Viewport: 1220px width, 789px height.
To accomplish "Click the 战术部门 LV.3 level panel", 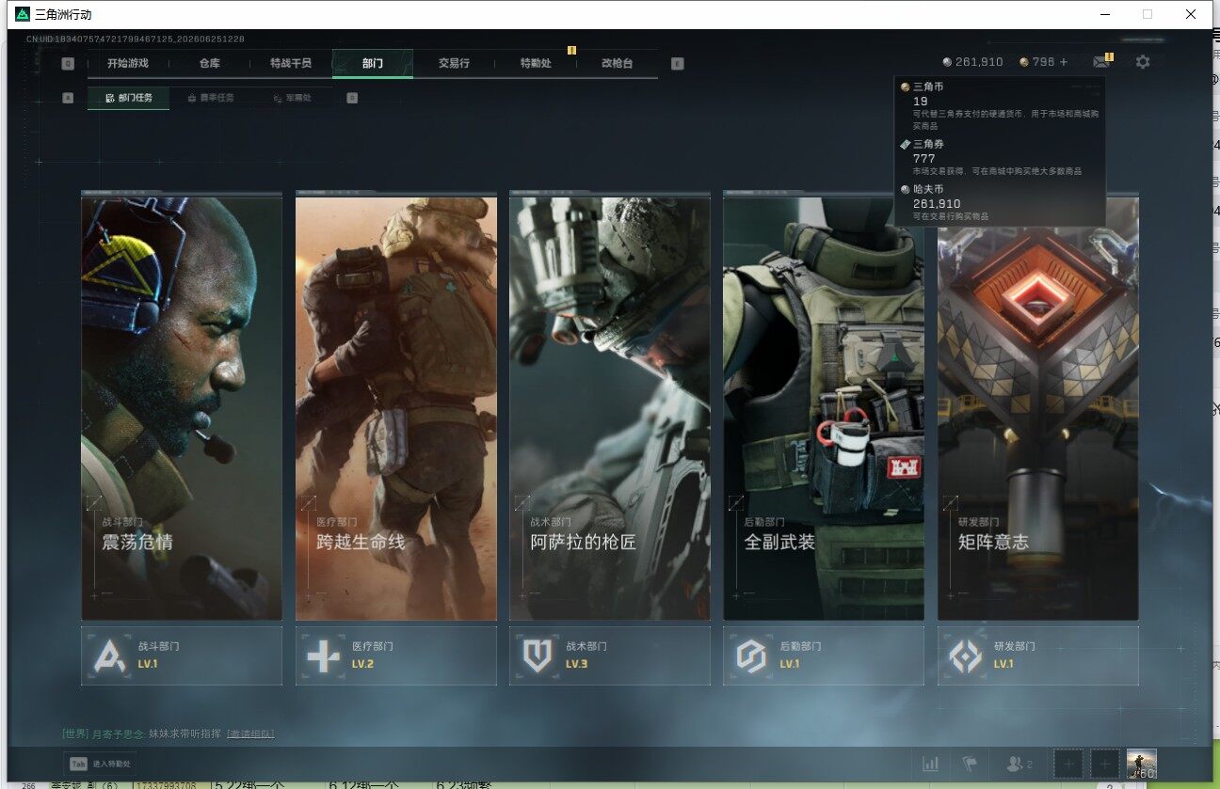I will (610, 655).
